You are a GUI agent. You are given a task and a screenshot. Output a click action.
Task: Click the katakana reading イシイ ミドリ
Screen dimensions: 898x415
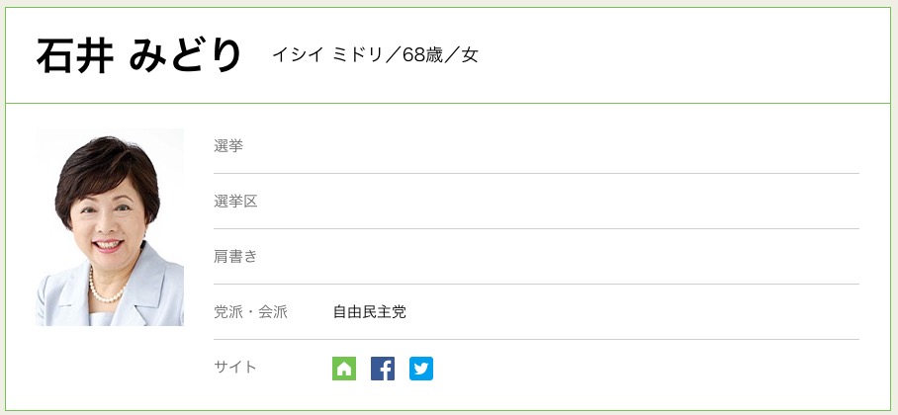click(x=329, y=55)
